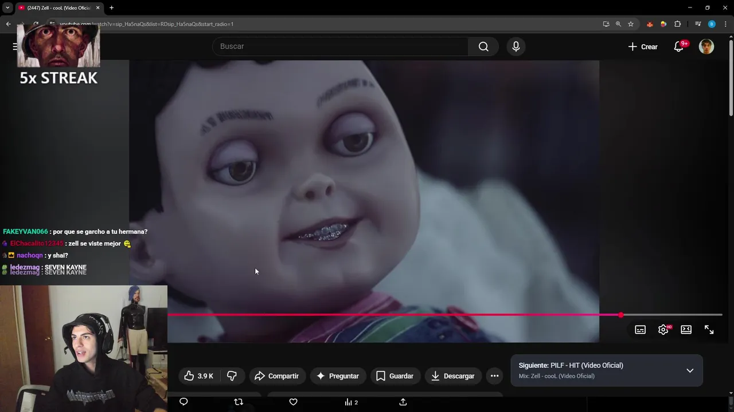Enter fullscreen with the expand arrows icon
The width and height of the screenshot is (734, 412).
coord(709,330)
